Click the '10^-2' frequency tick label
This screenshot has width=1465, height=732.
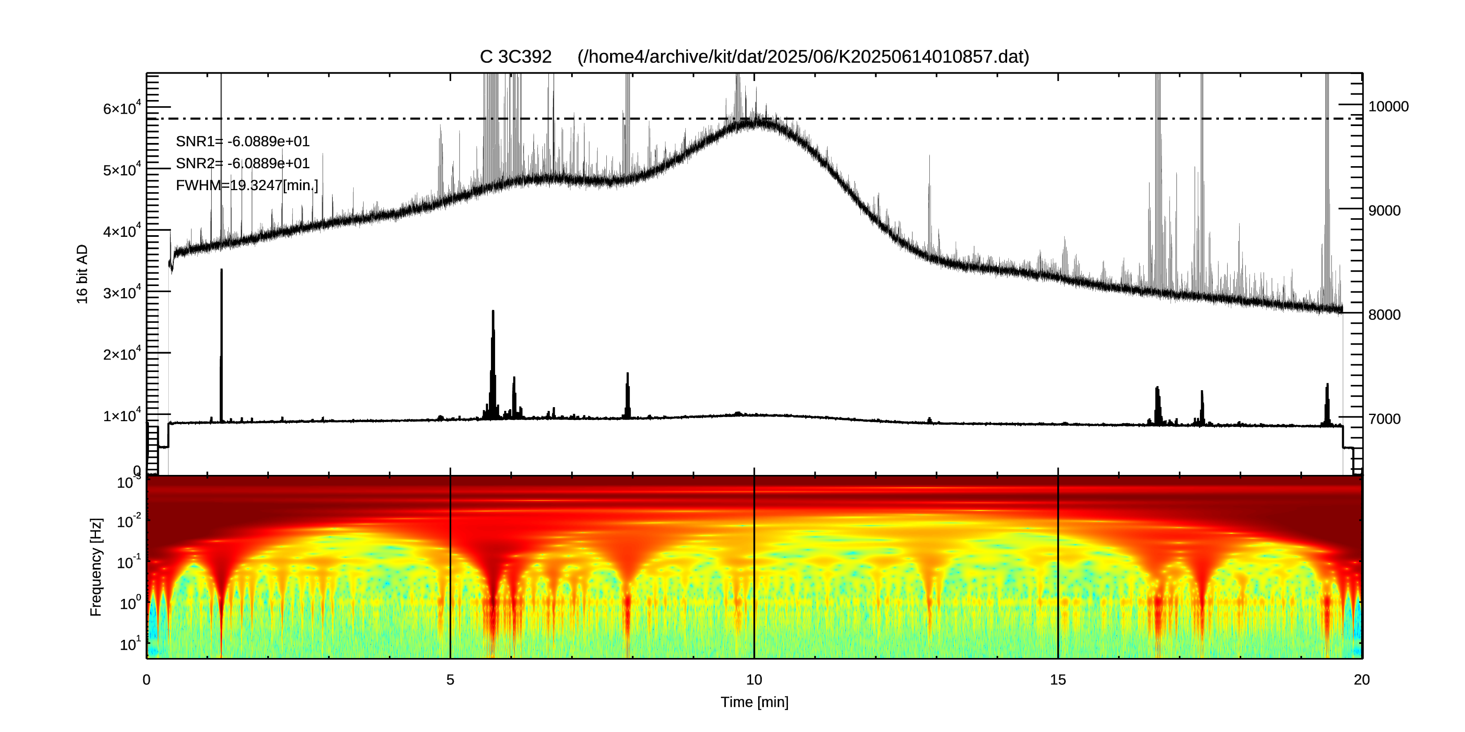pyautogui.click(x=129, y=521)
